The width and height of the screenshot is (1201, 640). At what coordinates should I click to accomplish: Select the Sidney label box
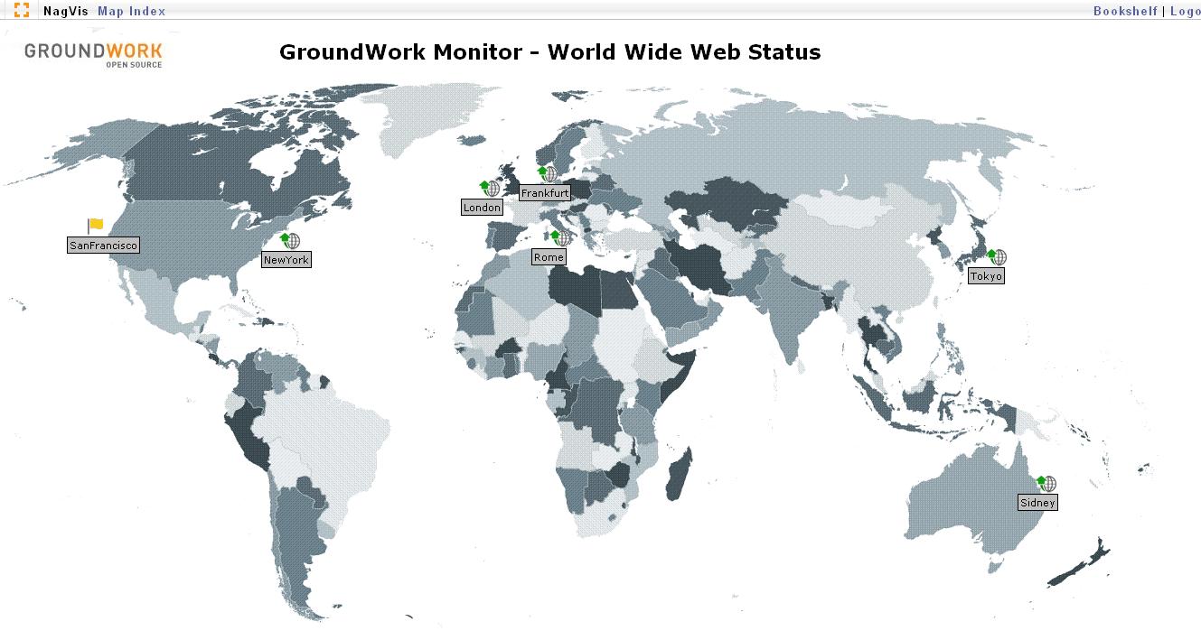tap(1037, 503)
